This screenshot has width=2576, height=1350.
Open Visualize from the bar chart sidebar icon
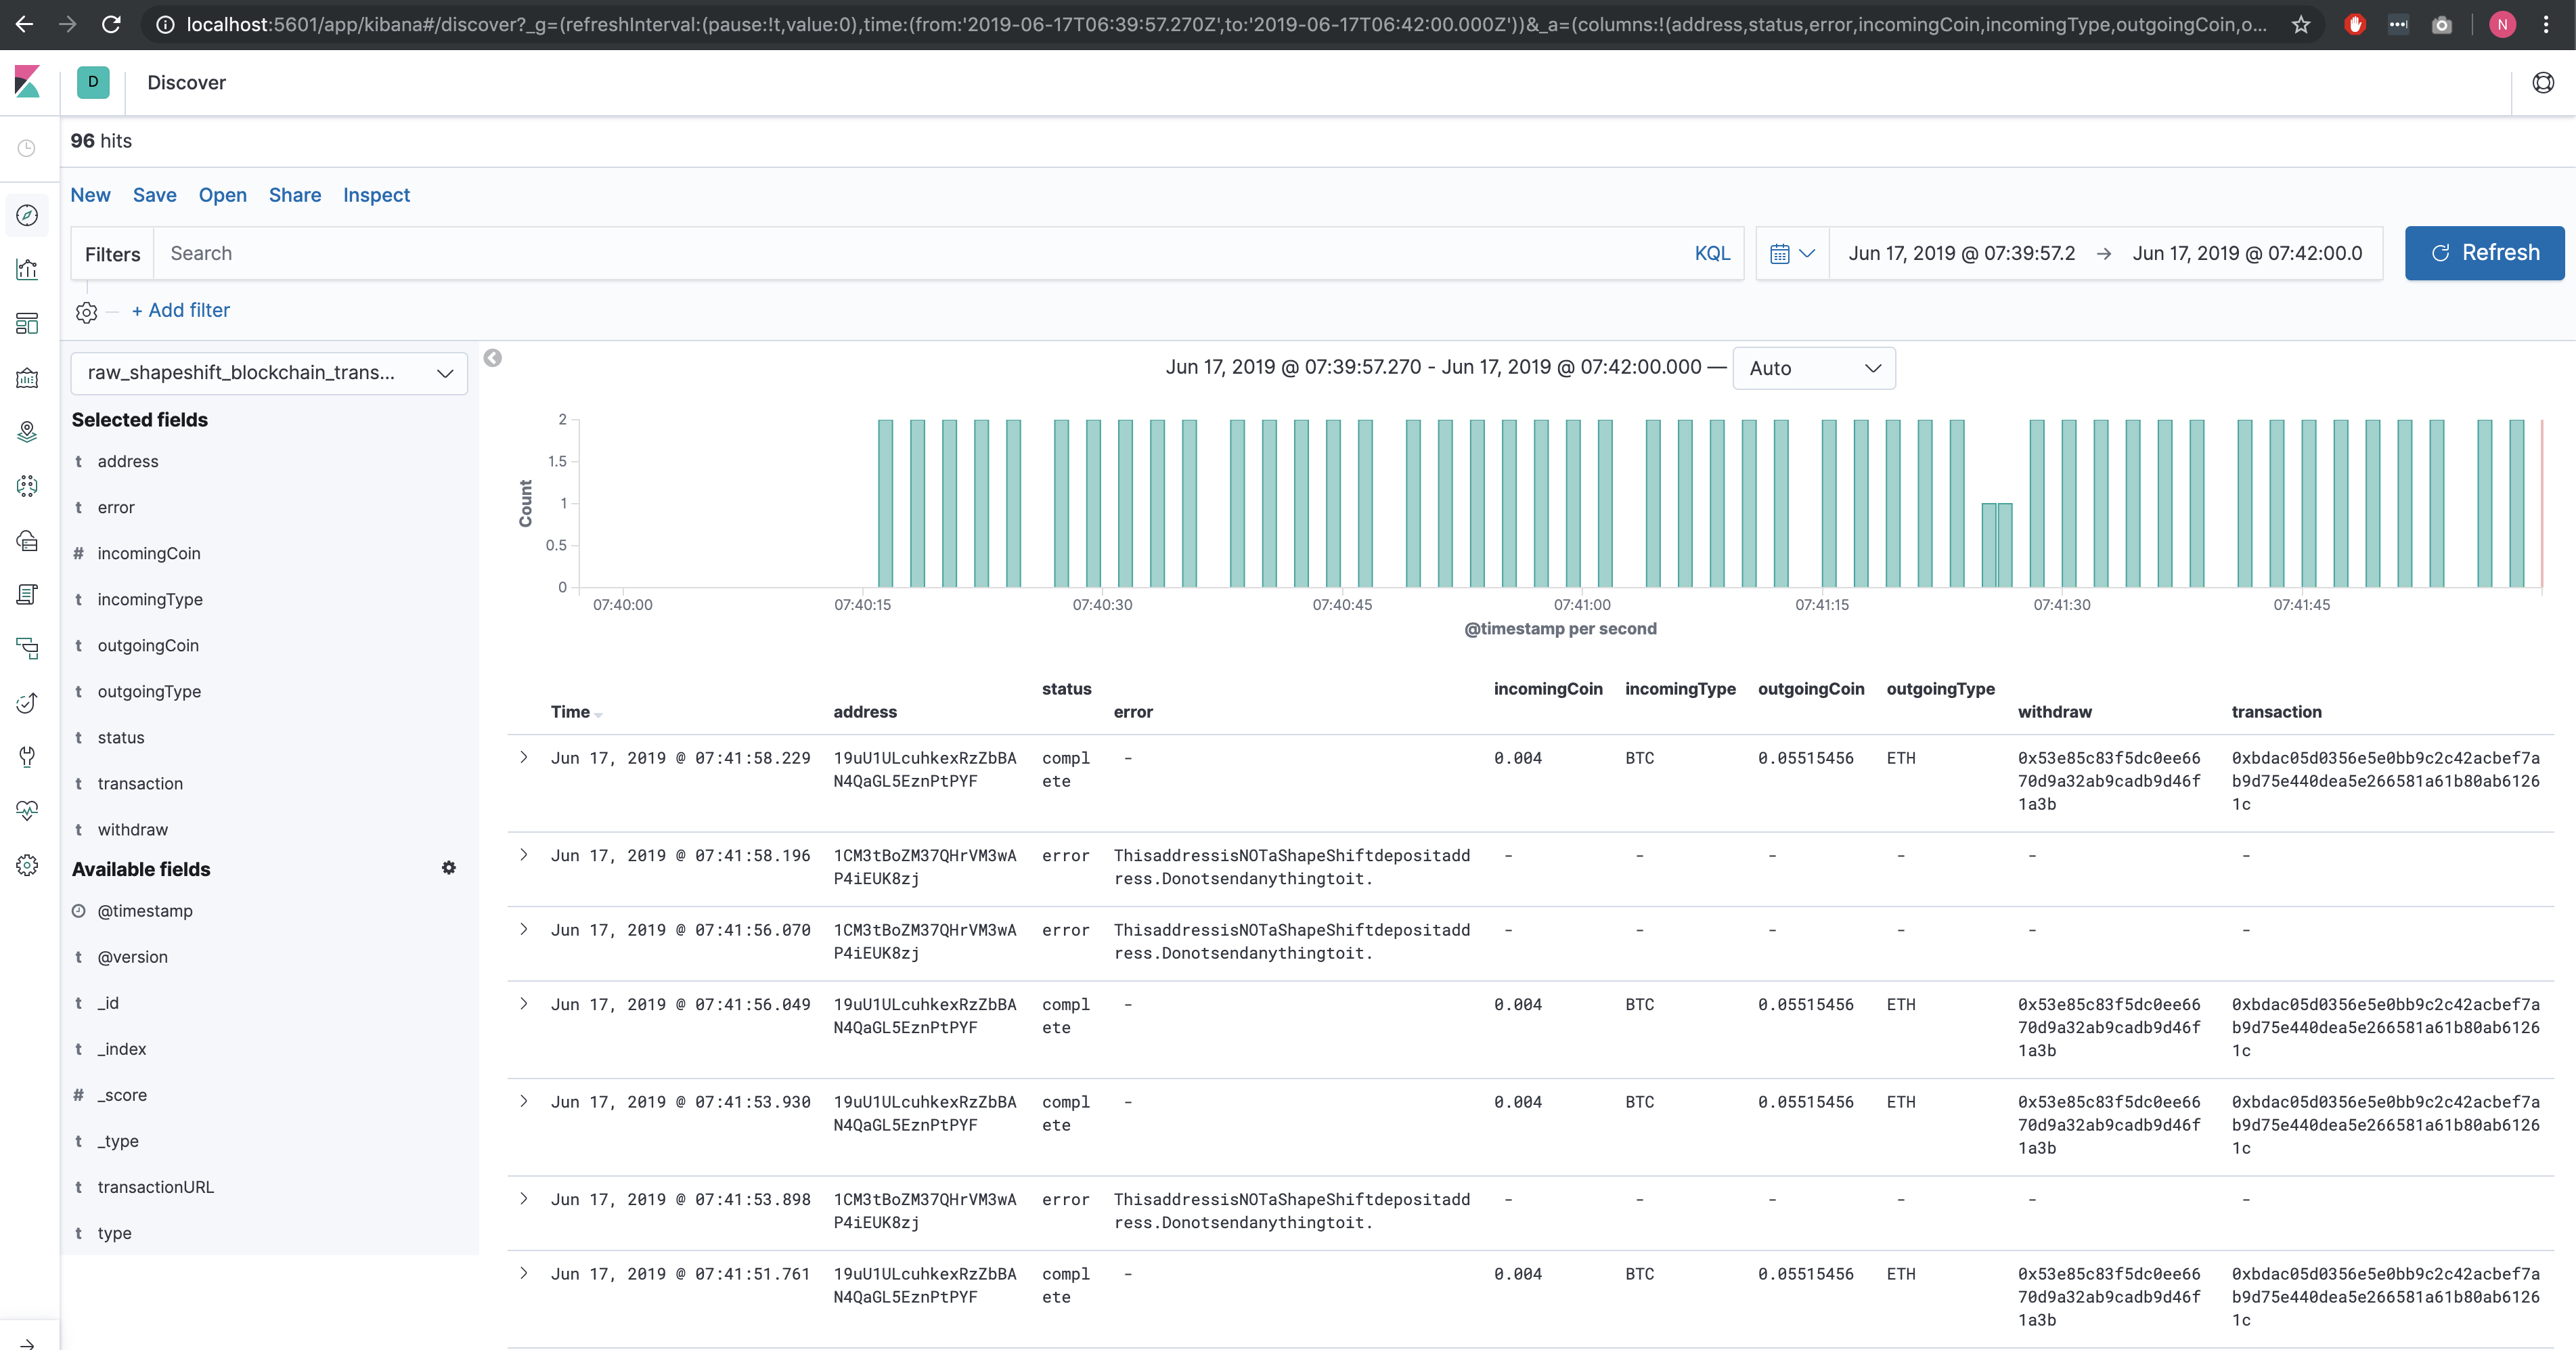(27, 269)
